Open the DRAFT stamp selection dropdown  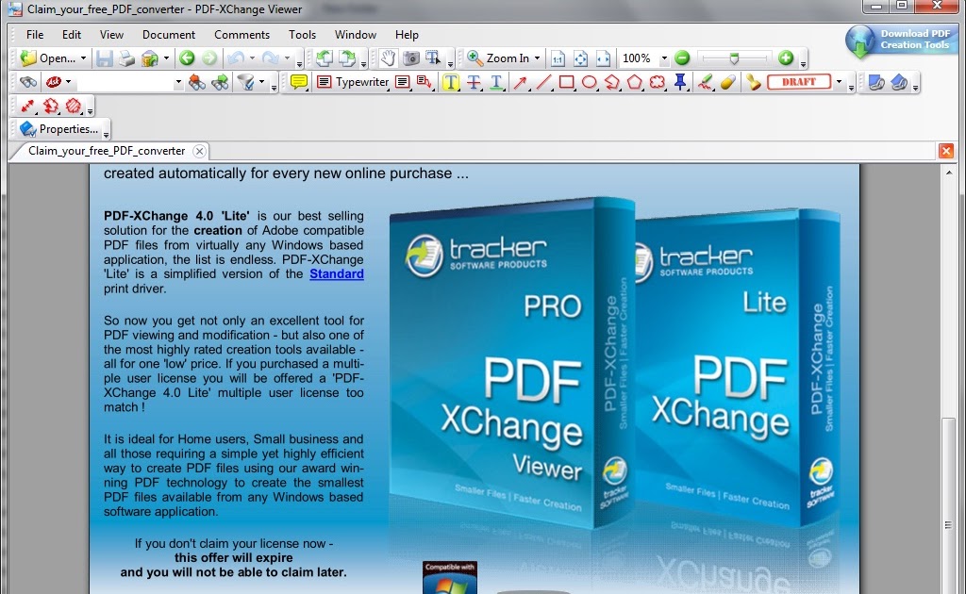point(839,82)
